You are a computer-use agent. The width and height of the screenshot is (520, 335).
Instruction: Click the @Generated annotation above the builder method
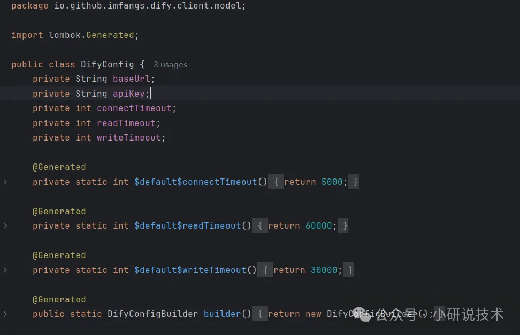coord(59,299)
